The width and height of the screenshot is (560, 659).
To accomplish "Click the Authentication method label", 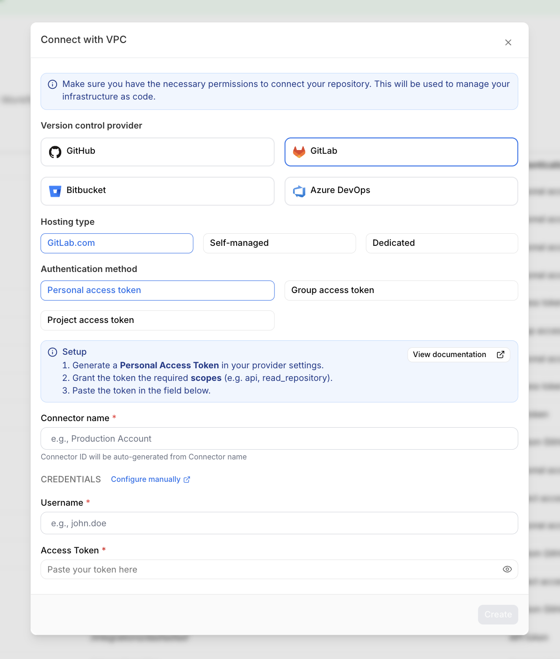I will (89, 269).
